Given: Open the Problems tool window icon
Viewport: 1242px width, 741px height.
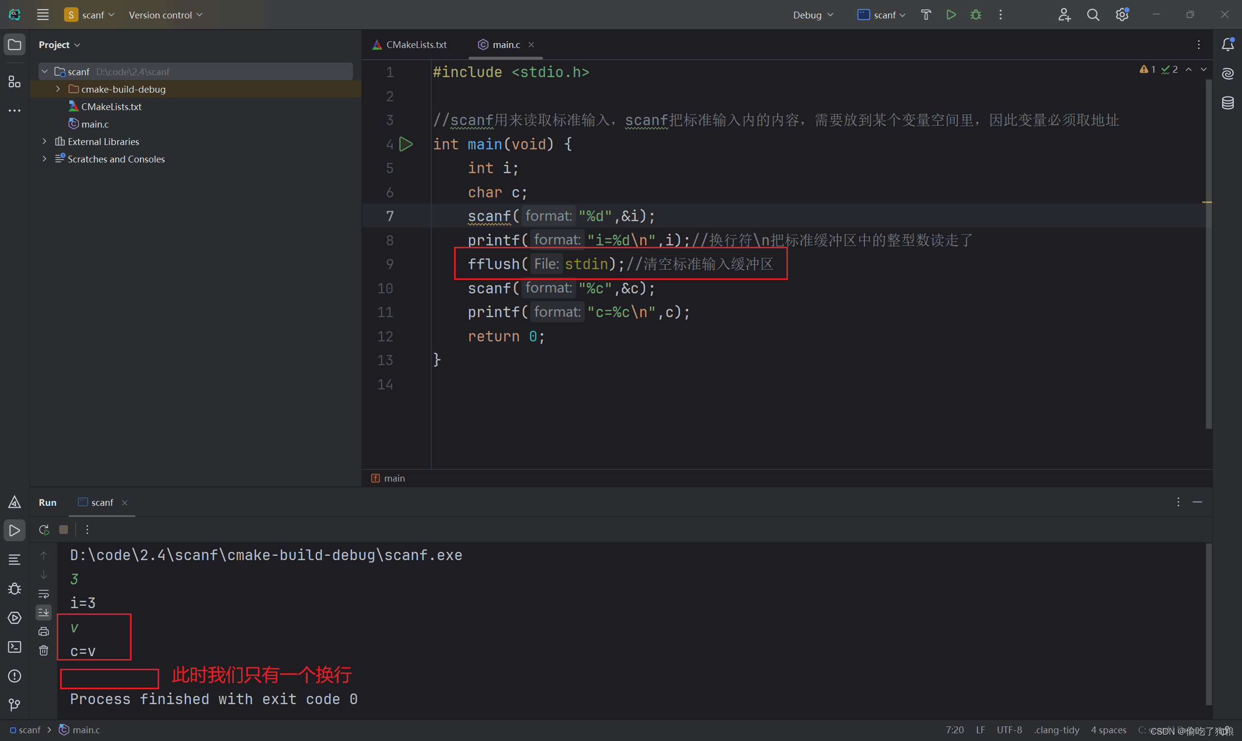Looking at the screenshot, I should (x=14, y=676).
